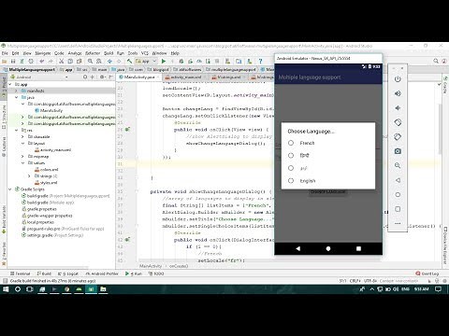449x336 pixels.
Task: Open the File menu
Action: (x=5, y=53)
